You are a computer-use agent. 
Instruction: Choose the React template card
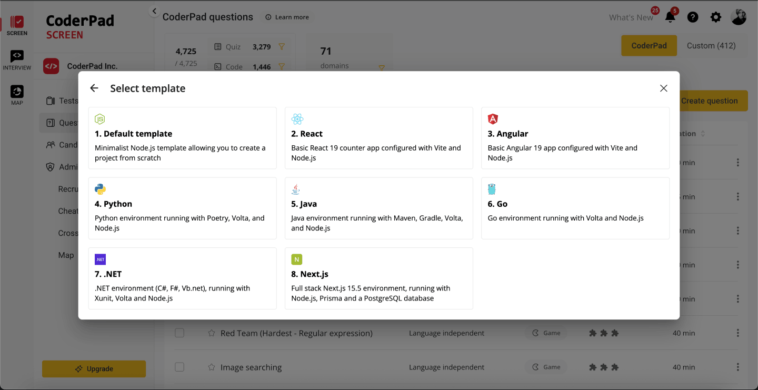point(378,138)
